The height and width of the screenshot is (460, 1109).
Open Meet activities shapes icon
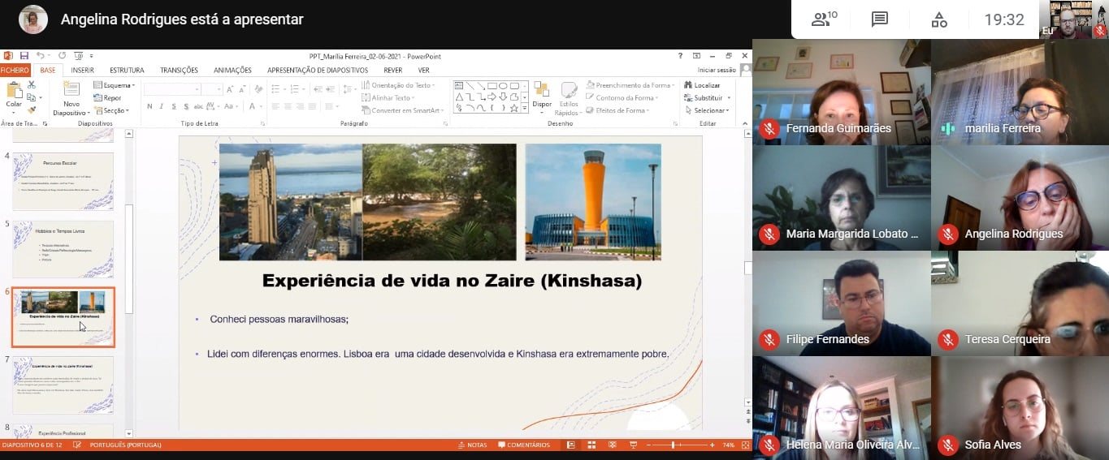pyautogui.click(x=939, y=19)
